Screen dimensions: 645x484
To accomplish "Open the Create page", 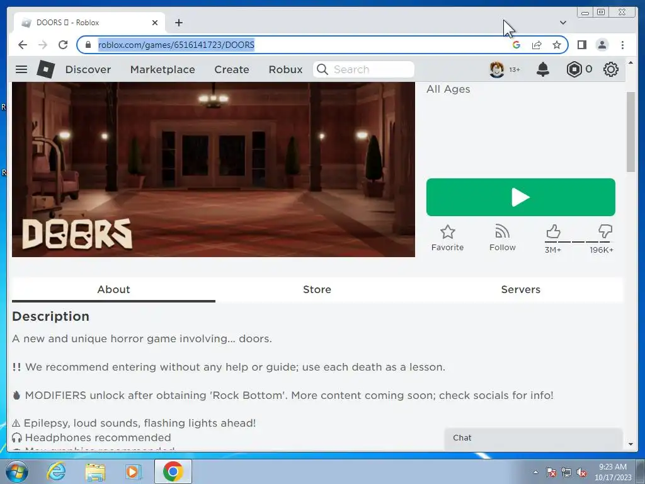I will [x=232, y=69].
